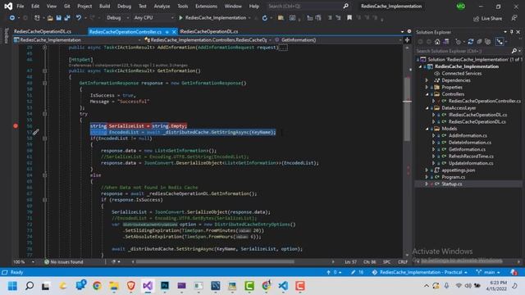Open Visual Studio from the taskbar

point(148,286)
